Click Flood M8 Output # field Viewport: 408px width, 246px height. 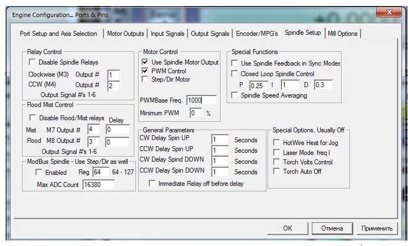(x=93, y=142)
